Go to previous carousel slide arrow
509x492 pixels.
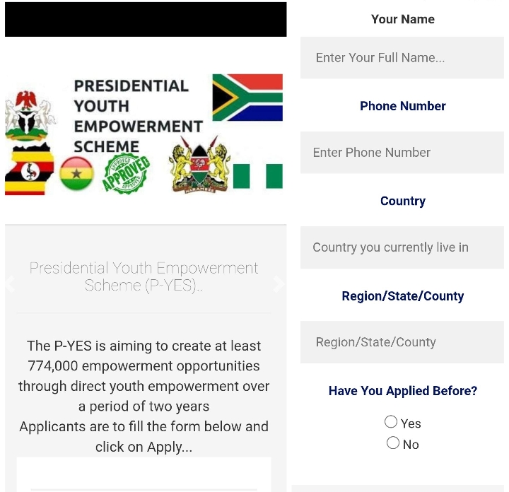11,283
